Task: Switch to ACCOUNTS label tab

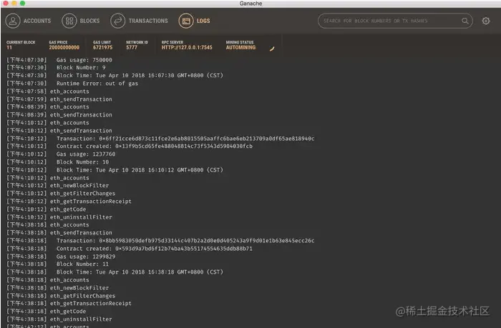Action: pyautogui.click(x=37, y=21)
